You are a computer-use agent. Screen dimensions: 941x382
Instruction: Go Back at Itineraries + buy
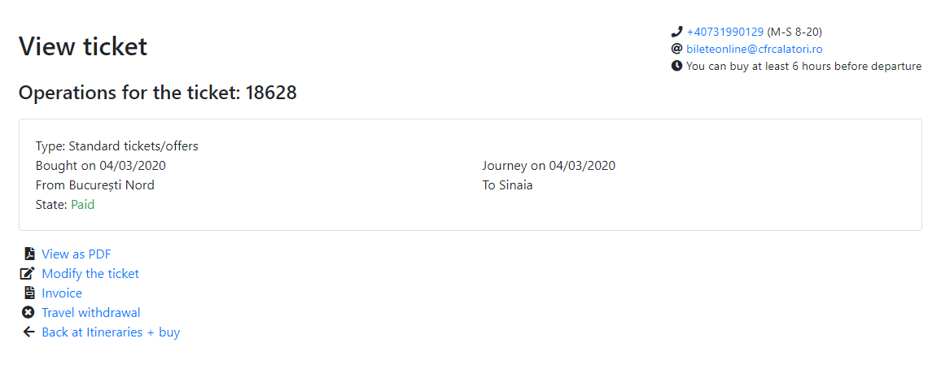[x=111, y=332]
